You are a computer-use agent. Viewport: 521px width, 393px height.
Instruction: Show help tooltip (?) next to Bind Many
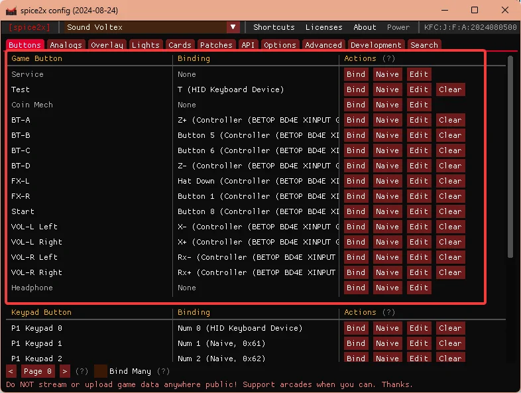pos(163,371)
